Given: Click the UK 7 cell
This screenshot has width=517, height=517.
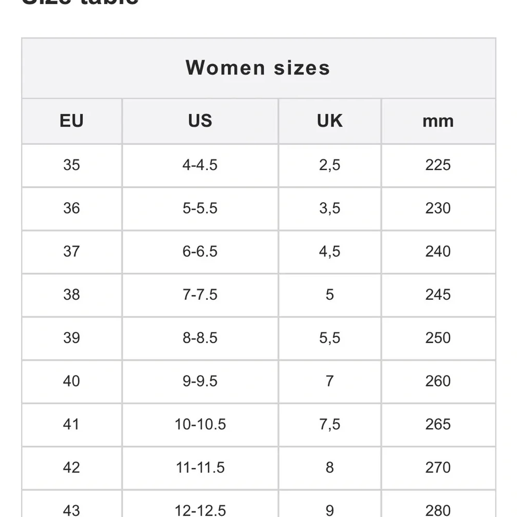Looking at the screenshot, I should click(329, 381).
